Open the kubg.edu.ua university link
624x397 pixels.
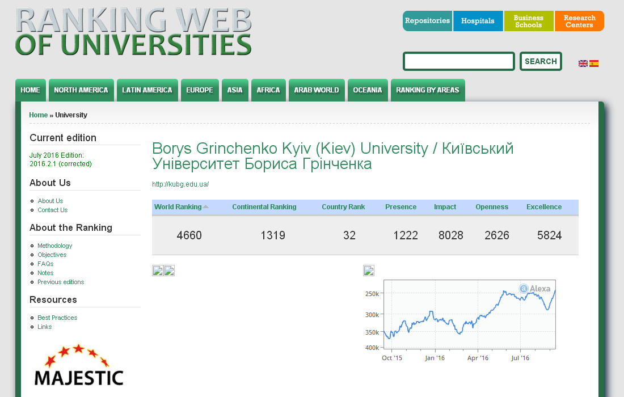180,184
